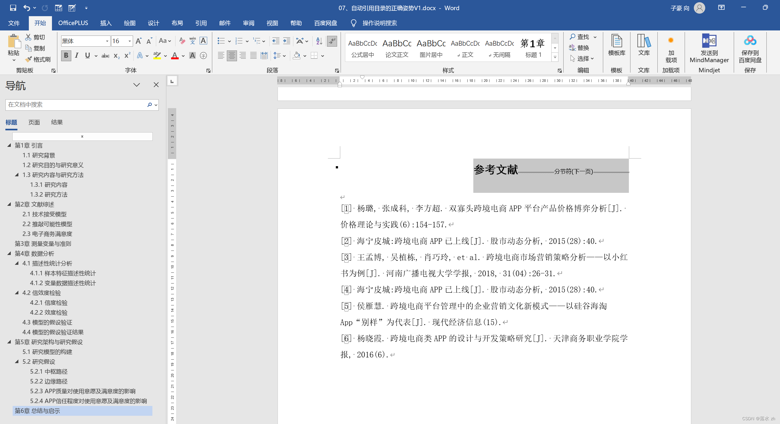Toggle left alignment
This screenshot has width=780, height=424.
pyautogui.click(x=221, y=56)
